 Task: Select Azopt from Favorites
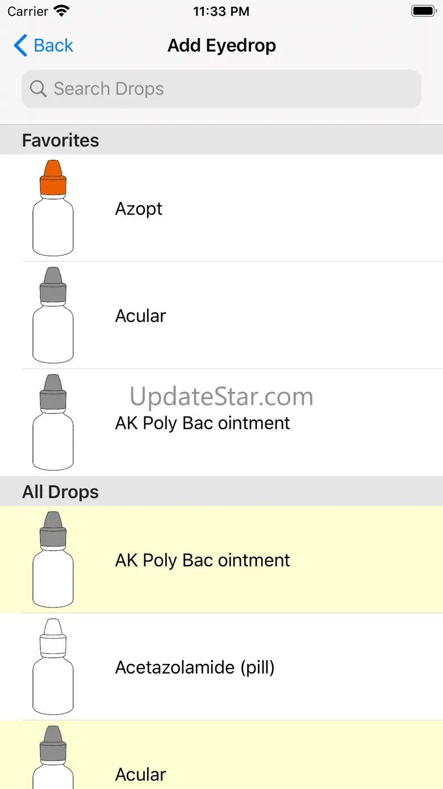tap(221, 208)
